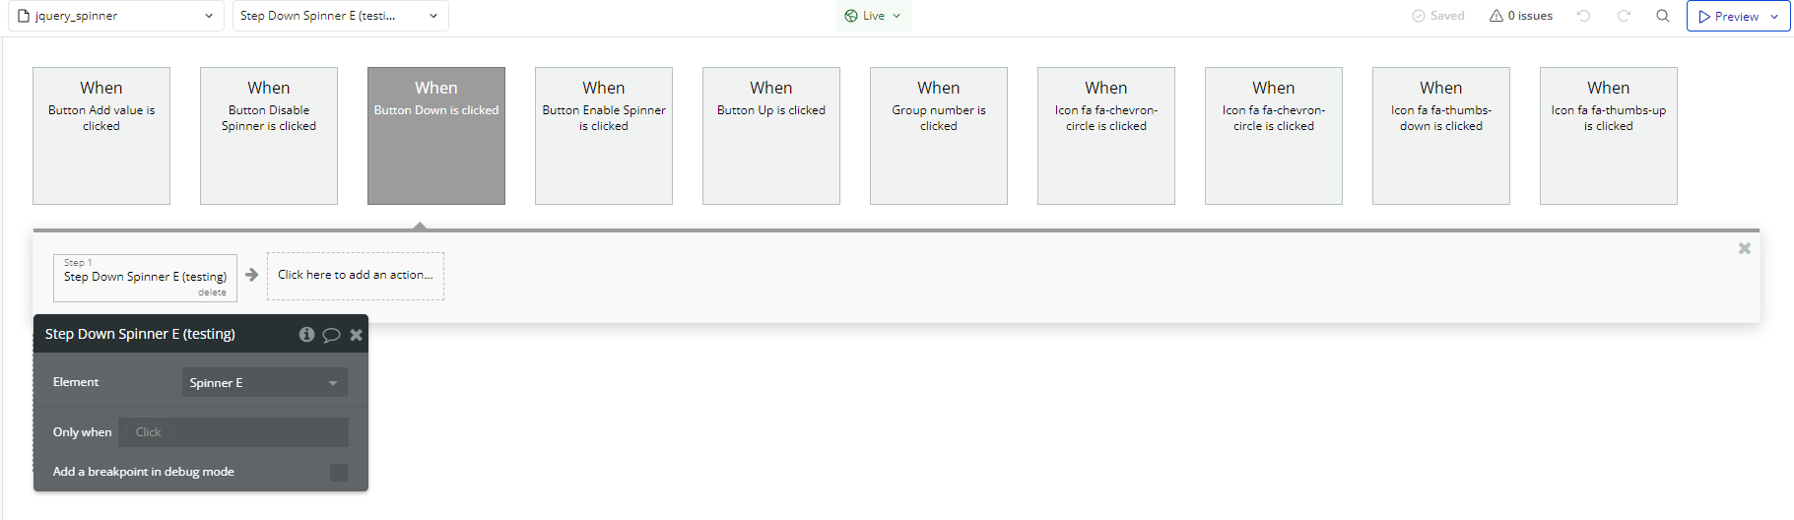Click the Only when condition field
1794x520 pixels.
tap(233, 432)
